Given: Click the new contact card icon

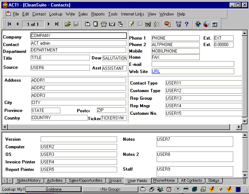Looking at the screenshot, I should click(87, 24).
